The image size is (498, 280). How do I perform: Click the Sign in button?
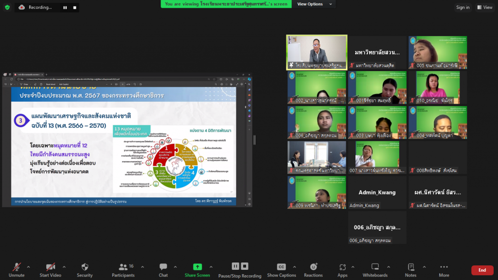pyautogui.click(x=462, y=7)
